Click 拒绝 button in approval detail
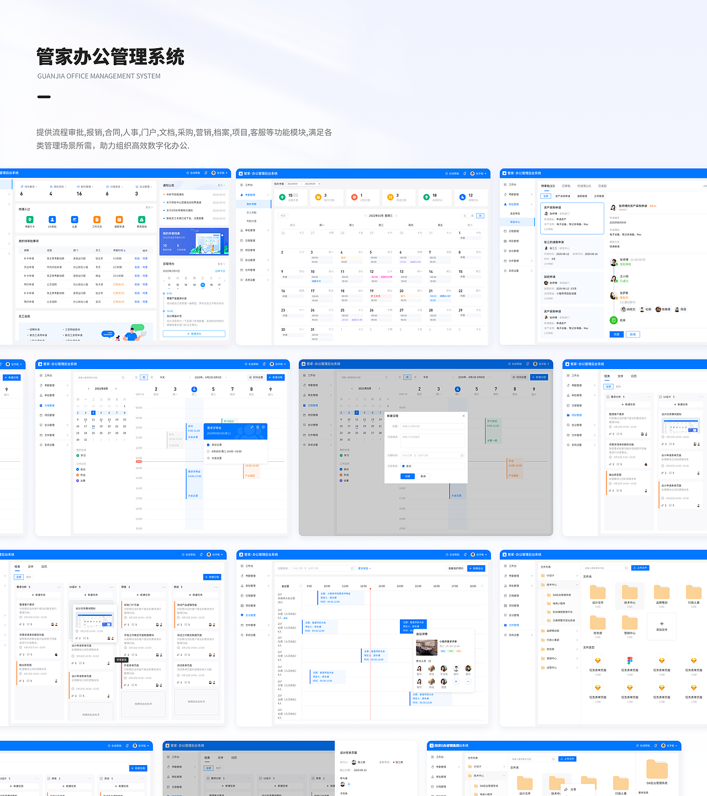 [633, 334]
